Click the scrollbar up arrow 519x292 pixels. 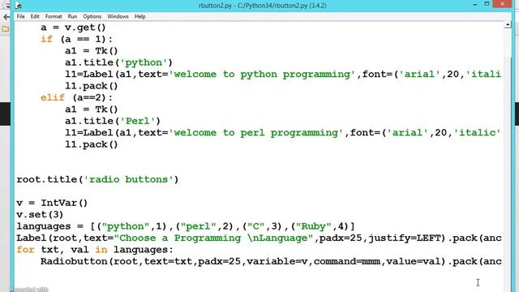click(508, 25)
